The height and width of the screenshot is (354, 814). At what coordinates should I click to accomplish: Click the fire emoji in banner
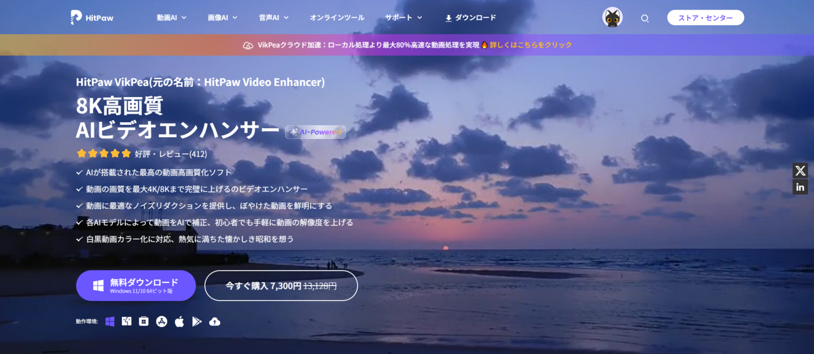tap(484, 45)
